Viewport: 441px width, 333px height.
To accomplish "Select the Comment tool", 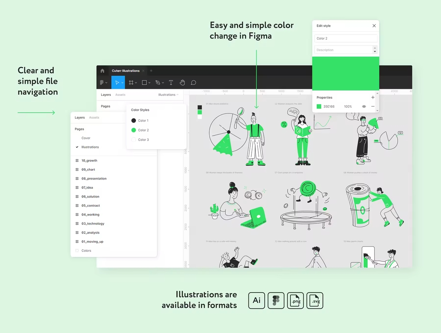I will [193, 83].
